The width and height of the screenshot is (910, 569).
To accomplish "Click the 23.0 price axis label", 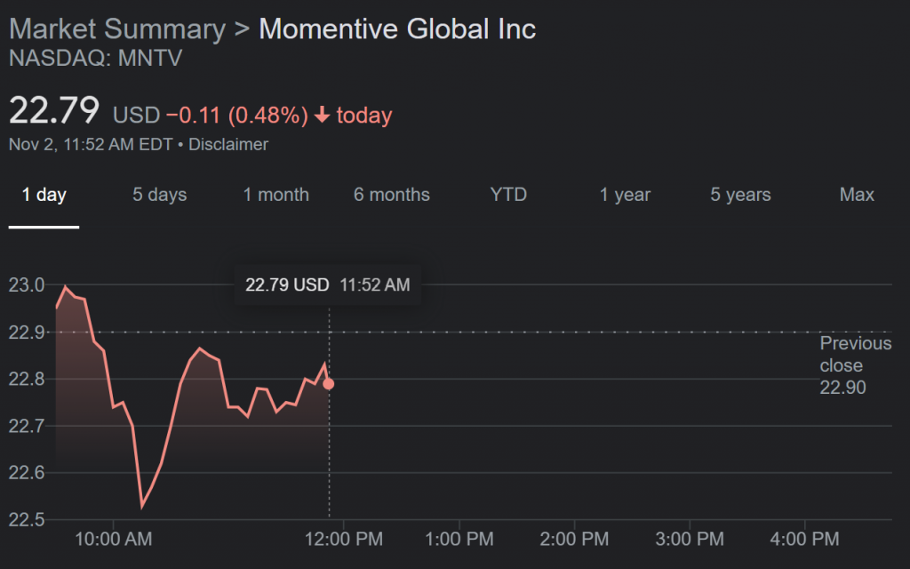I will [x=28, y=285].
